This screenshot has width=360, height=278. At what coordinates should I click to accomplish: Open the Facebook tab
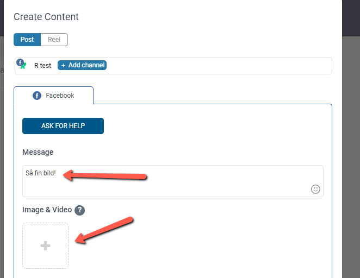pos(53,96)
